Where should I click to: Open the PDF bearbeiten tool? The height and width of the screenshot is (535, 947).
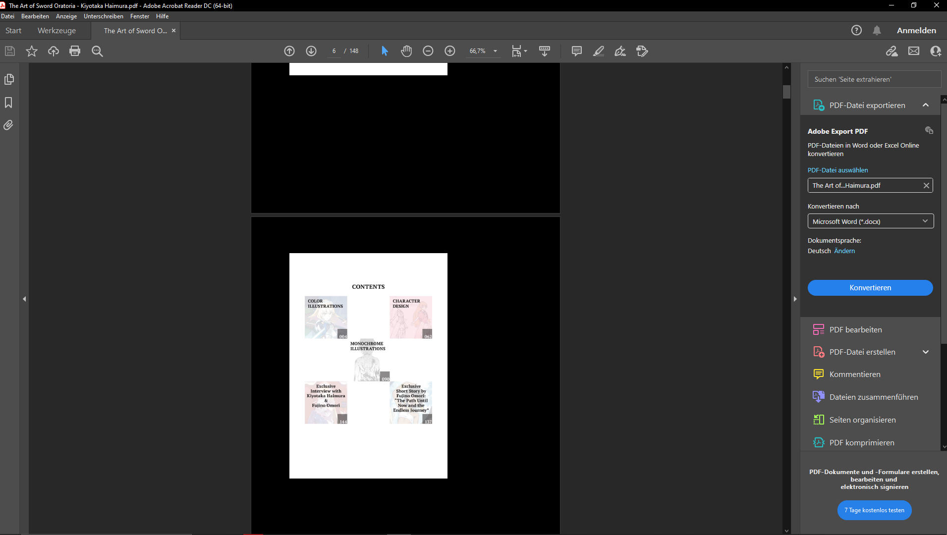coord(855,329)
